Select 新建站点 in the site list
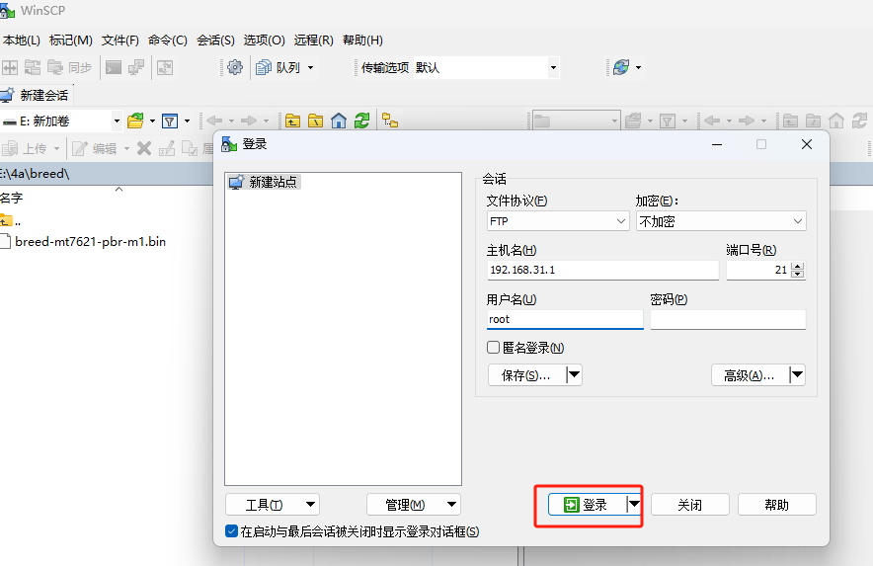This screenshot has height=566, width=873. [x=264, y=182]
